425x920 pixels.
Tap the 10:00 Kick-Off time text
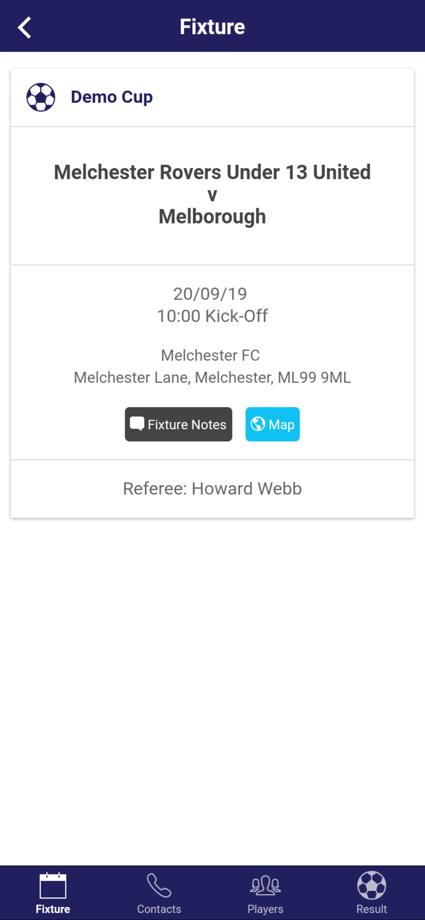tap(212, 316)
